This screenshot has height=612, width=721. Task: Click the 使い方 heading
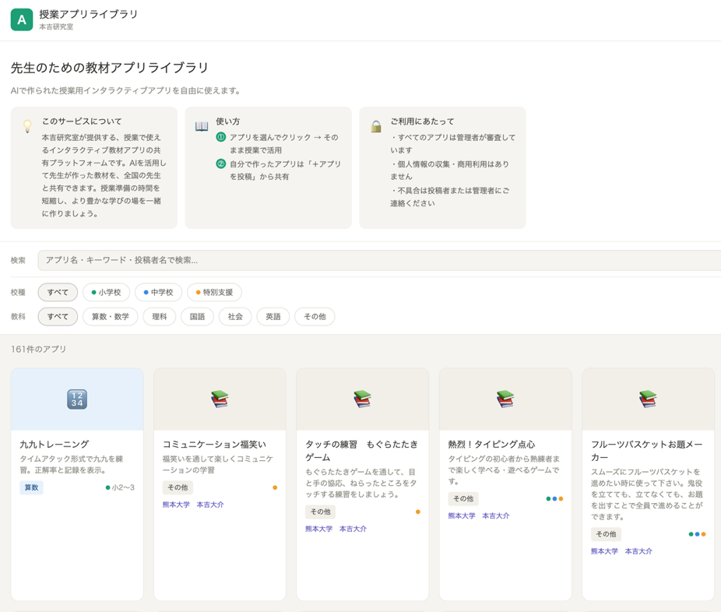(228, 121)
